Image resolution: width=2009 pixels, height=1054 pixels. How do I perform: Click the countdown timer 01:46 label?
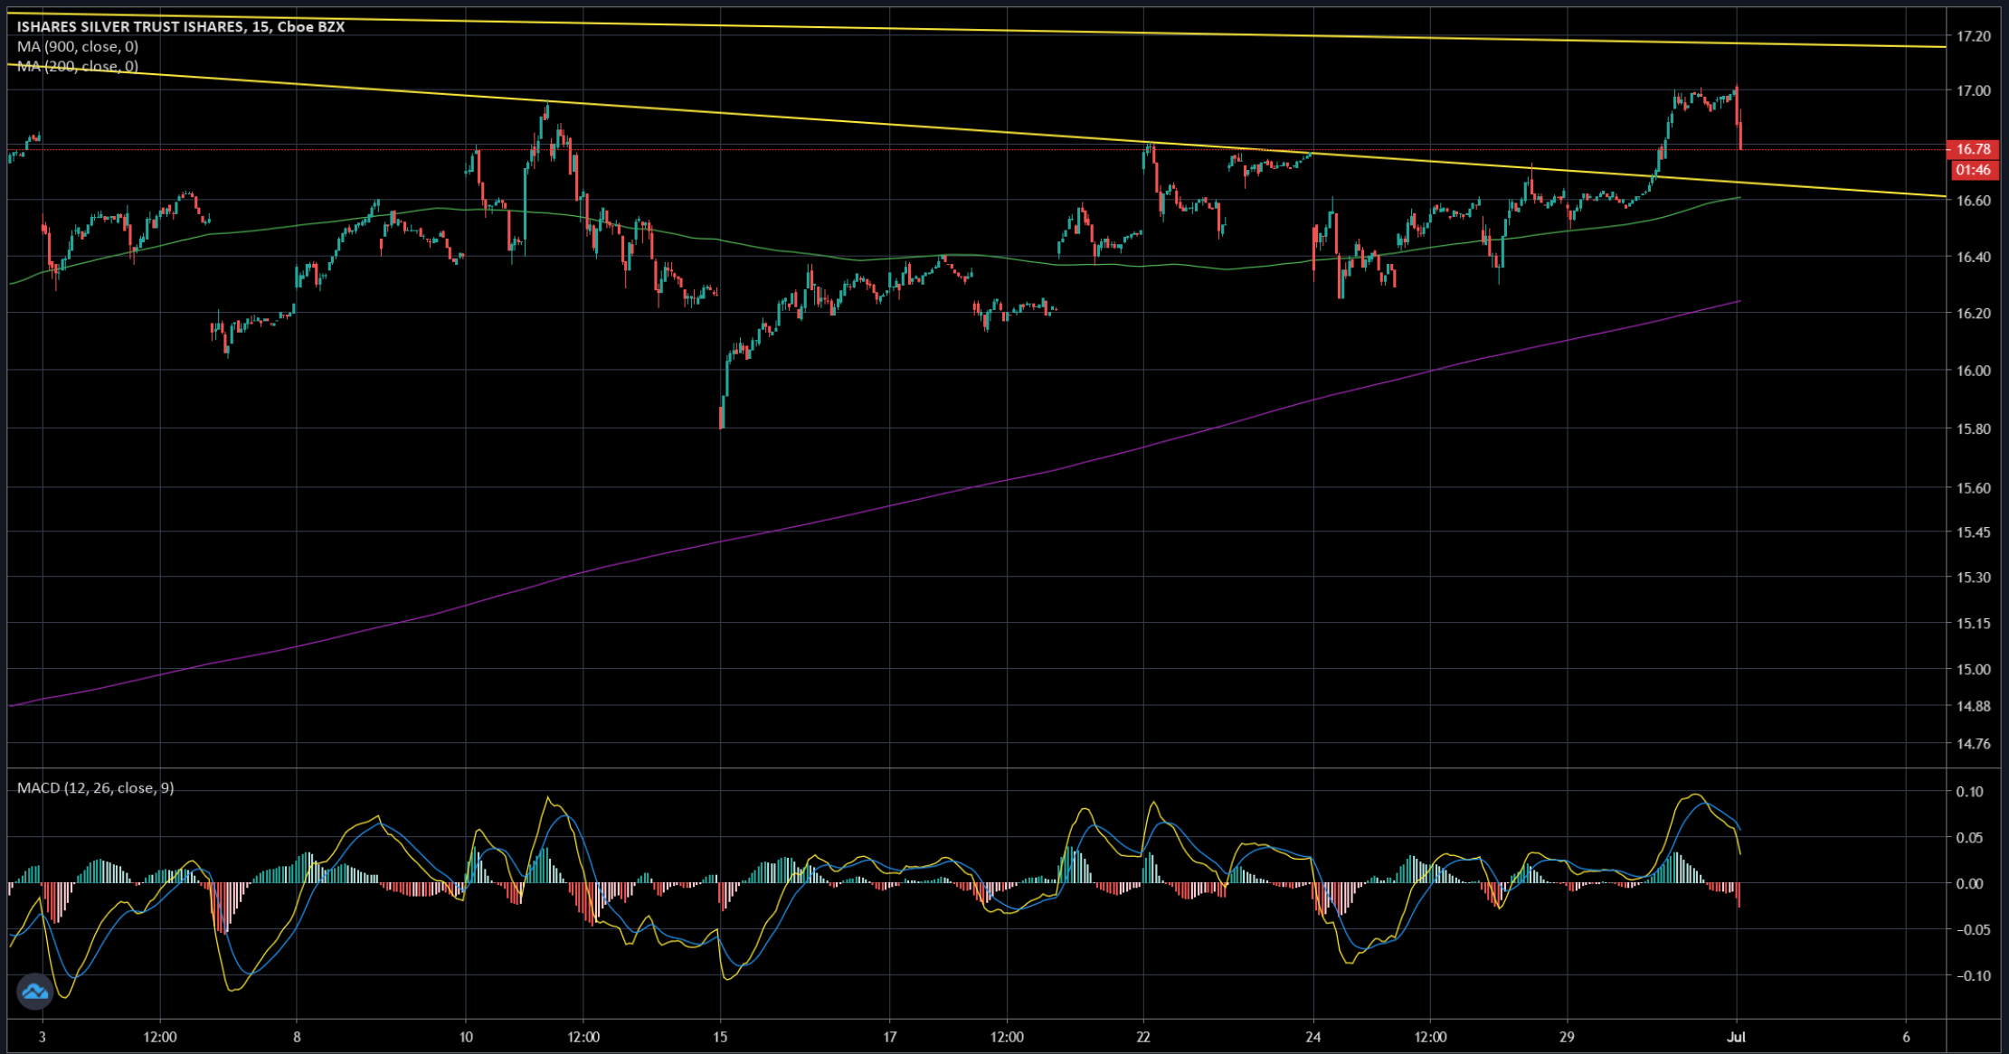(x=1973, y=170)
